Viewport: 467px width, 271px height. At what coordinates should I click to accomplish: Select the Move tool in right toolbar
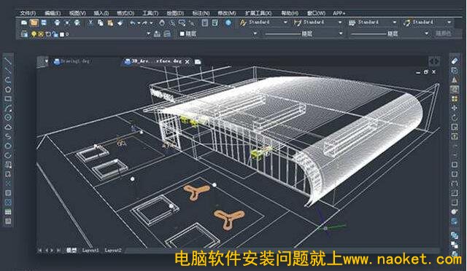click(x=454, y=108)
